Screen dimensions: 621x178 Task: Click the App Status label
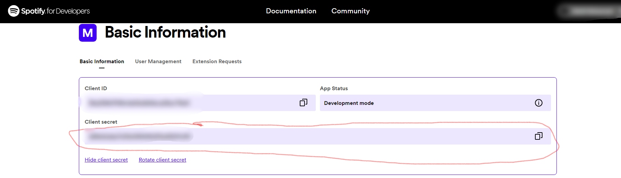tap(334, 88)
